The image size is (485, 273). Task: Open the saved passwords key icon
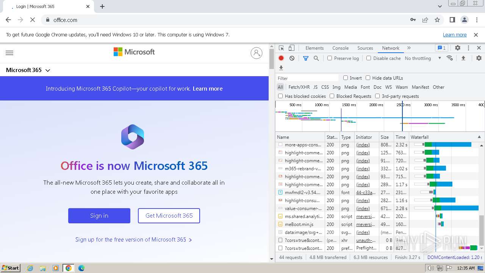(x=413, y=20)
